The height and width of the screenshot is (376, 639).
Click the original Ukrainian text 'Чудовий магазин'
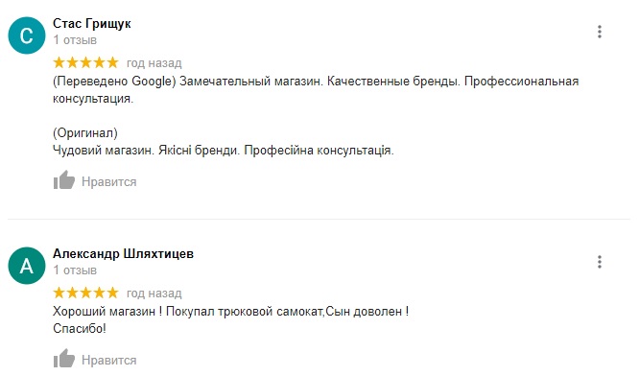(x=103, y=151)
